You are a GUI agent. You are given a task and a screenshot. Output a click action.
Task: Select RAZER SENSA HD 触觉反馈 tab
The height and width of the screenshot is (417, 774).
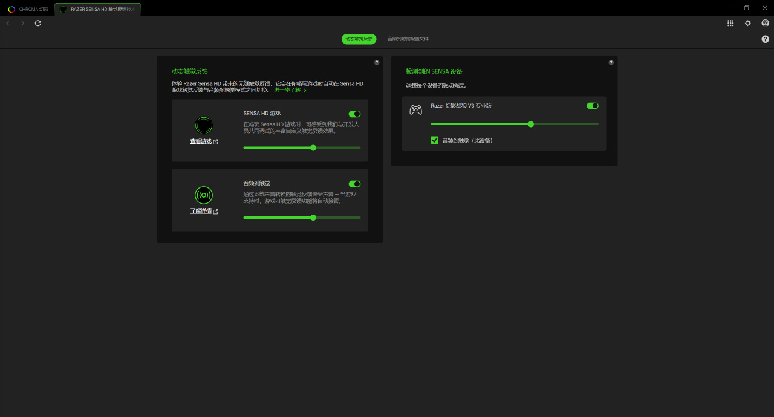[97, 10]
